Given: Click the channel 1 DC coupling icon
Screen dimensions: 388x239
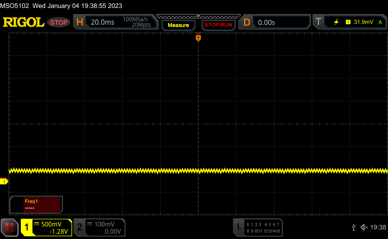Looking at the screenshot, I should (37, 224).
